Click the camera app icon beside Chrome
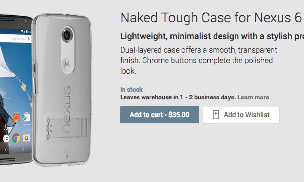The image size is (304, 182). click(26, 138)
